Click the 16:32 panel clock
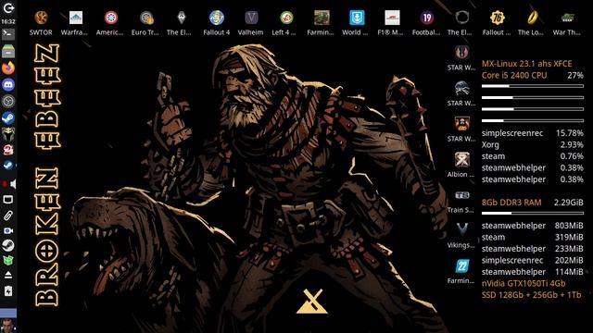The image size is (593, 333). click(8, 21)
